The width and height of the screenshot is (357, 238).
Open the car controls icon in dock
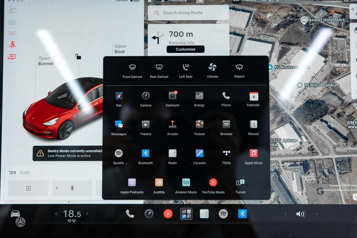(15, 214)
